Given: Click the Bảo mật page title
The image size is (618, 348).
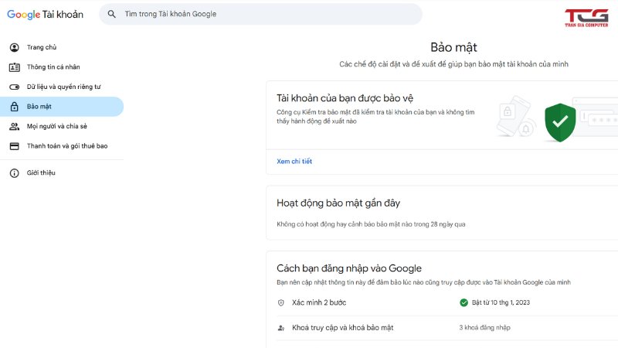Looking at the screenshot, I should [453, 47].
